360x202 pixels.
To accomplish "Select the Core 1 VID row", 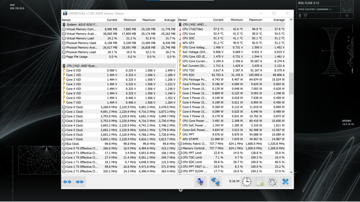I will (119, 75).
